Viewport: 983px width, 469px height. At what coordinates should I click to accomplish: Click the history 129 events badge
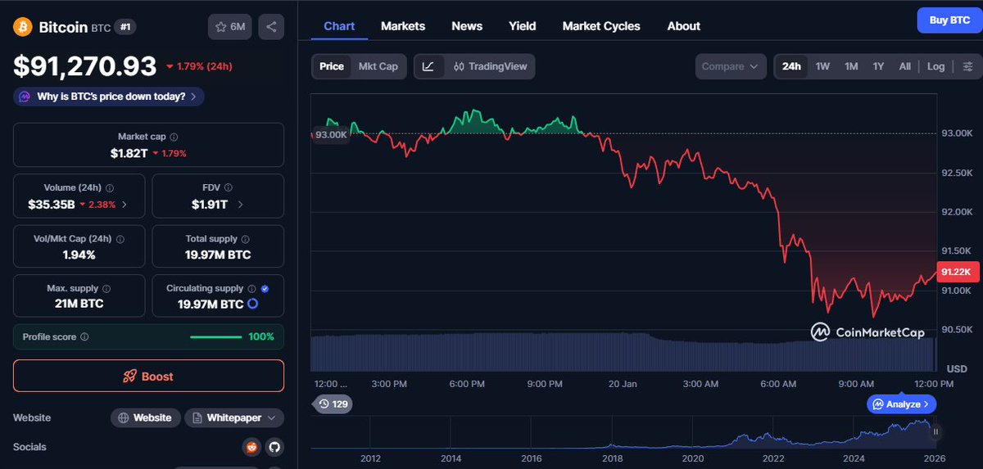pos(333,404)
